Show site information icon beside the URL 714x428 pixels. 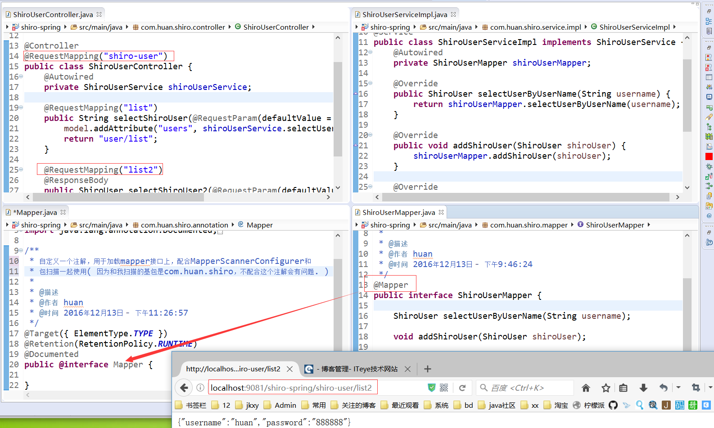(x=200, y=388)
